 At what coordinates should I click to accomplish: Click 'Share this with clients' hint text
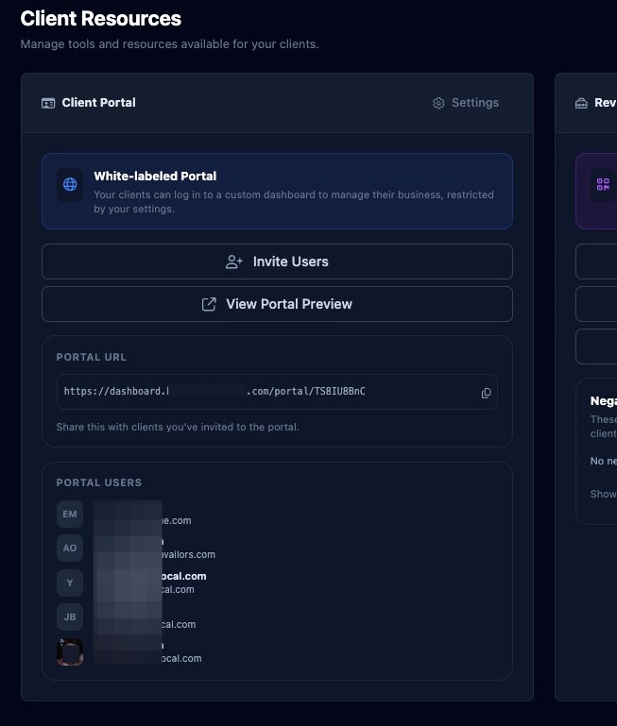coord(178,427)
